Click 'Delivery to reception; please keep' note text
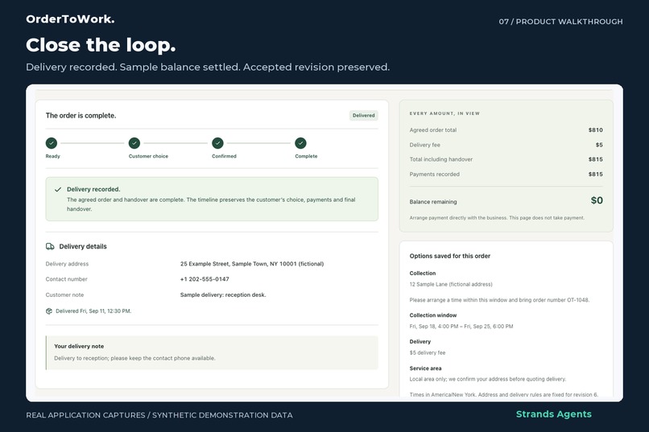The image size is (649, 432). coord(134,358)
